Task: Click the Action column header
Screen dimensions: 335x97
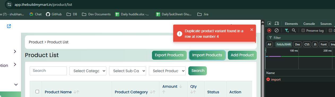Action: (x=235, y=92)
